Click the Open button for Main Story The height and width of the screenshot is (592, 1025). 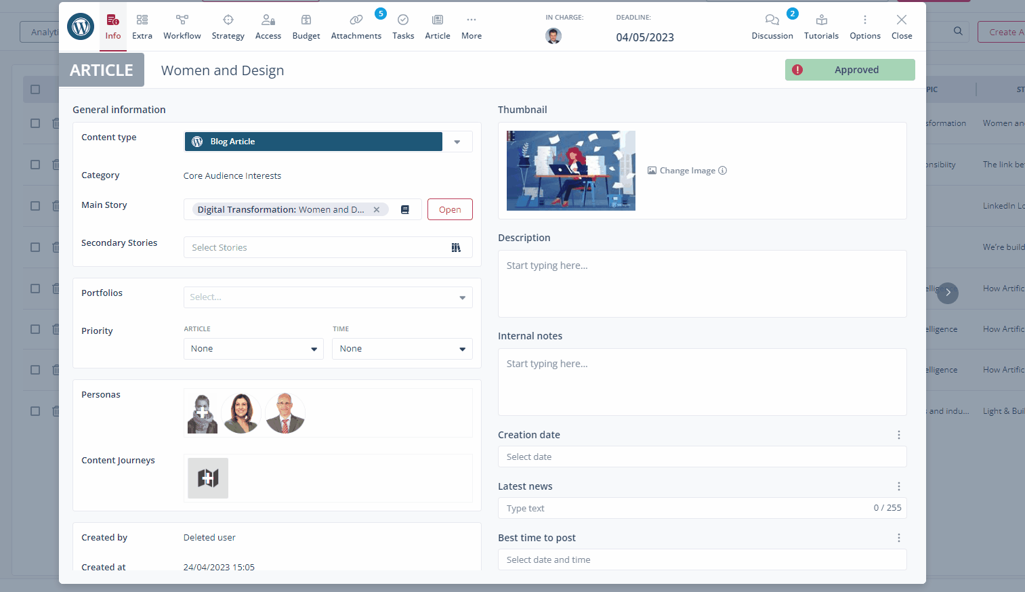[450, 210]
